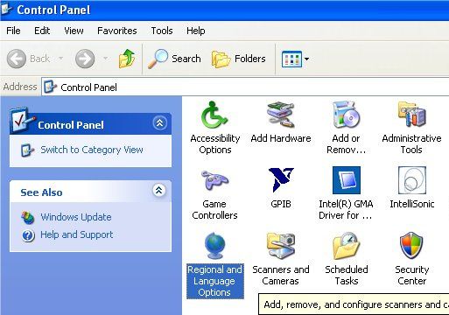This screenshot has height=315, width=449.
Task: Click the Views toolbar icon
Action: click(291, 59)
